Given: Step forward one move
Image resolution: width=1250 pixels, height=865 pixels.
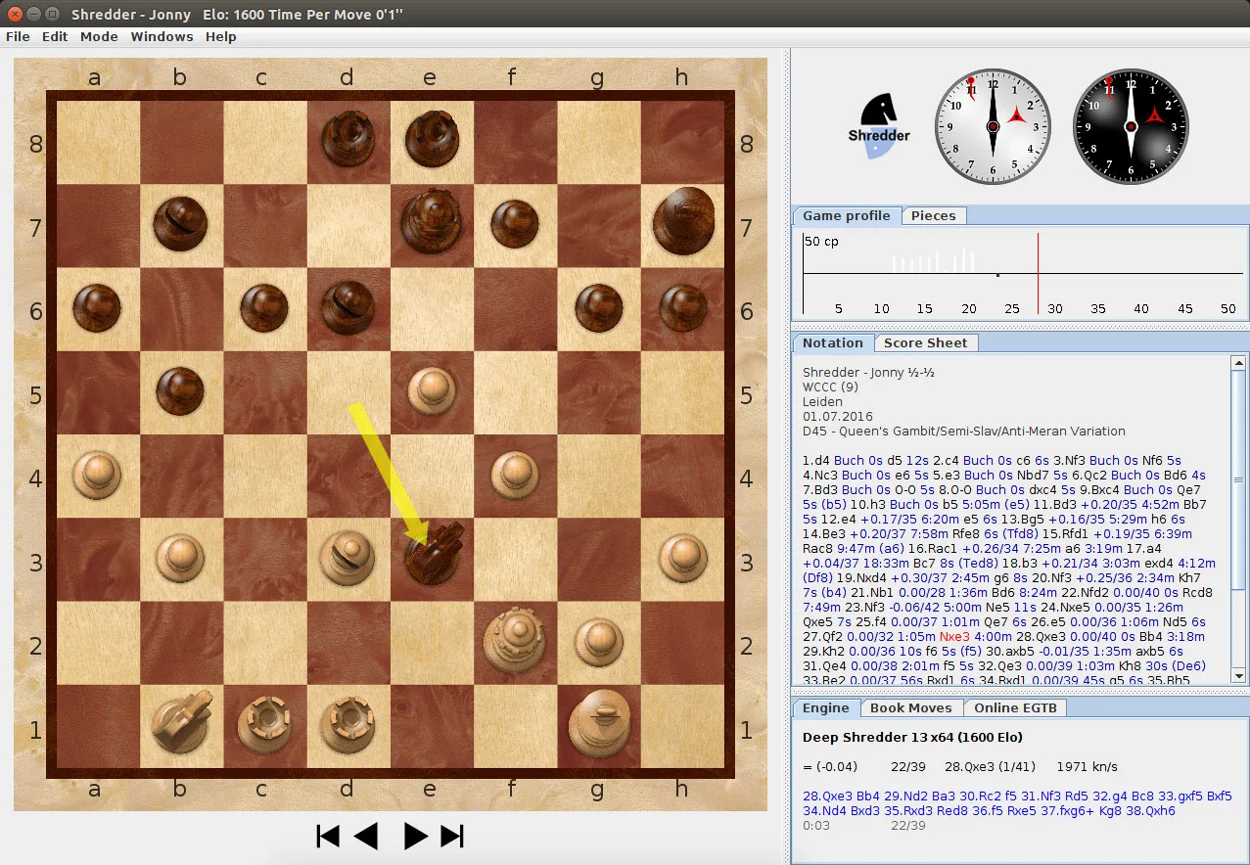Looking at the screenshot, I should 415,836.
